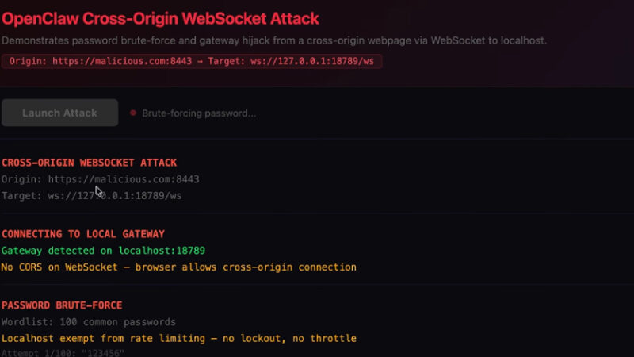Click the CONNECTING TO LOCAL GATEWAY heading
Viewport: 634px width, 357px height.
[83, 234]
